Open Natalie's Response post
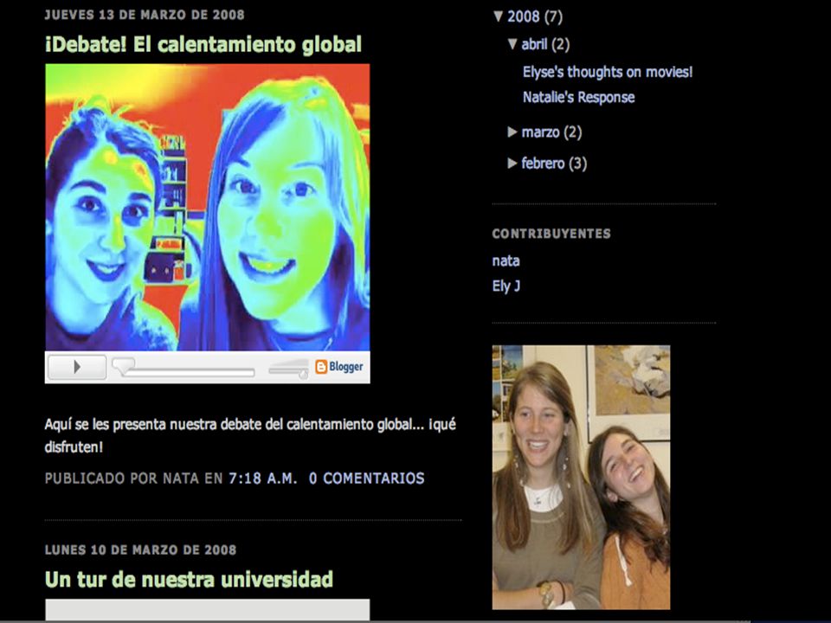The image size is (831, 623). (578, 97)
